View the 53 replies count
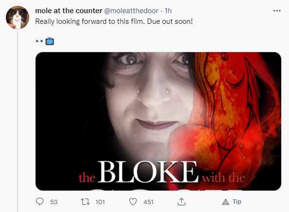 tap(54, 202)
